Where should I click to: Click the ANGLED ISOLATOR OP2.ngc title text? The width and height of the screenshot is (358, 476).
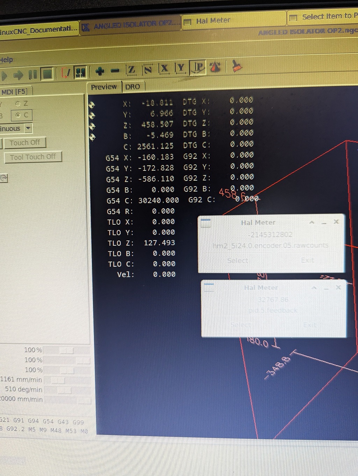[x=308, y=31]
